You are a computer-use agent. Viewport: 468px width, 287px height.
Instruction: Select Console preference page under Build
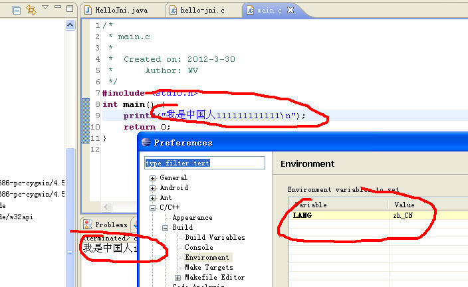point(199,247)
